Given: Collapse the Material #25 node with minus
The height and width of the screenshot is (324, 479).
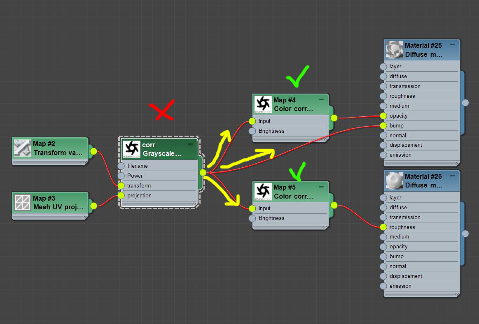Looking at the screenshot, I should pyautogui.click(x=453, y=44).
